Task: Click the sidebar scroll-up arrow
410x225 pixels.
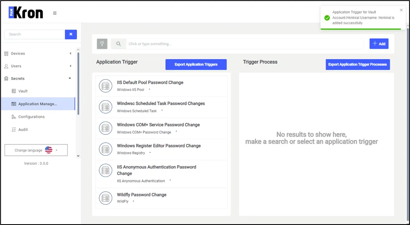Action: point(78,49)
